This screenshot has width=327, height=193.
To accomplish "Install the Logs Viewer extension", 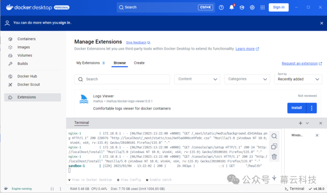I will [297, 108].
